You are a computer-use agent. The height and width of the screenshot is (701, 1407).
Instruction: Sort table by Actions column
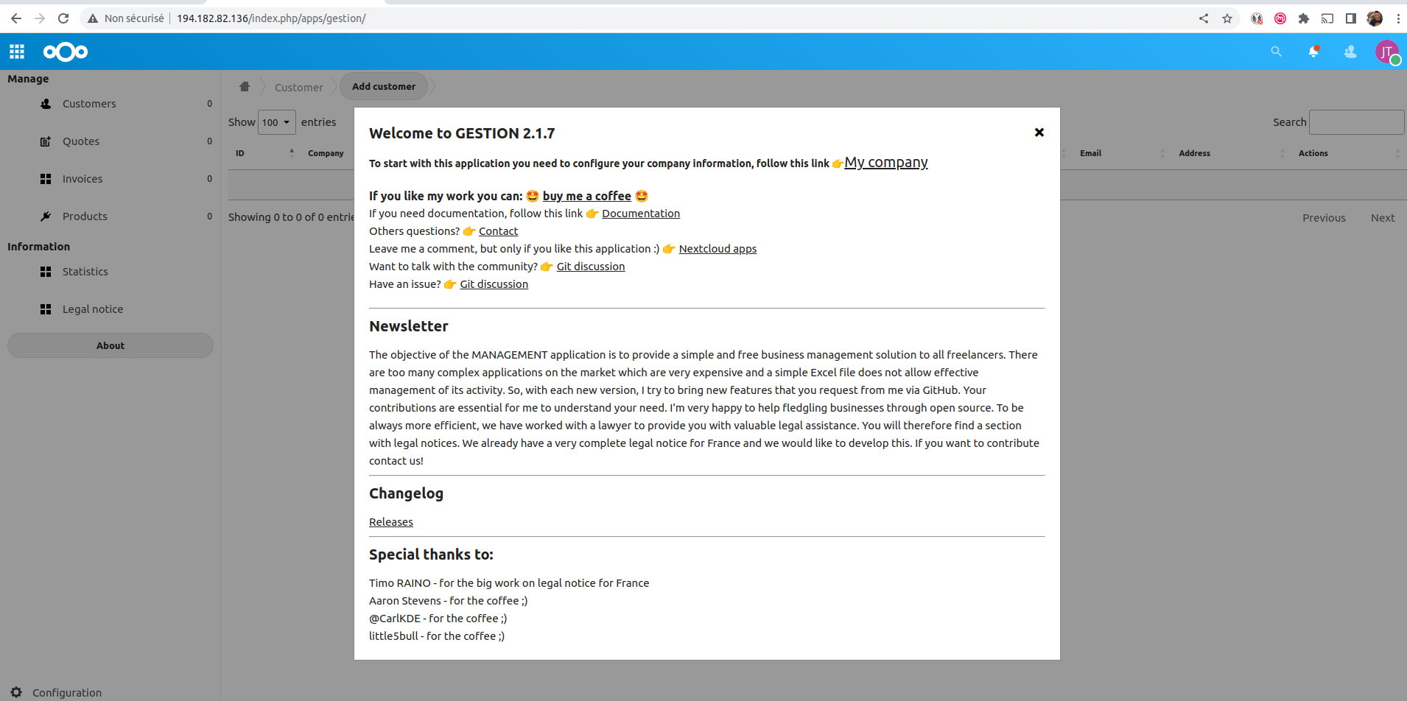pyautogui.click(x=1348, y=153)
